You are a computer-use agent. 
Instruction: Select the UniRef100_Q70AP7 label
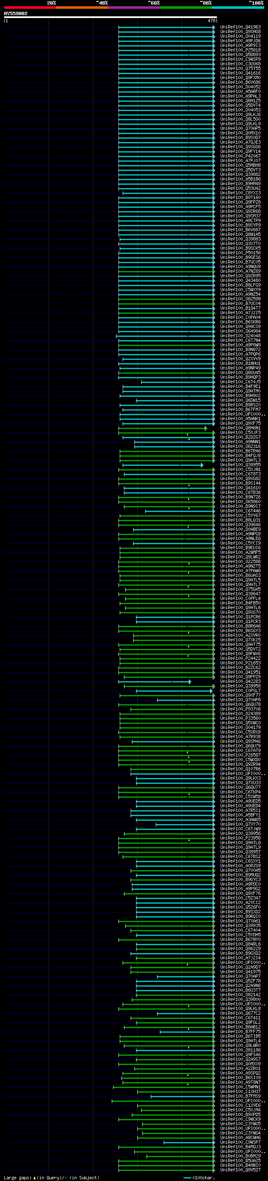click(x=240, y=977)
